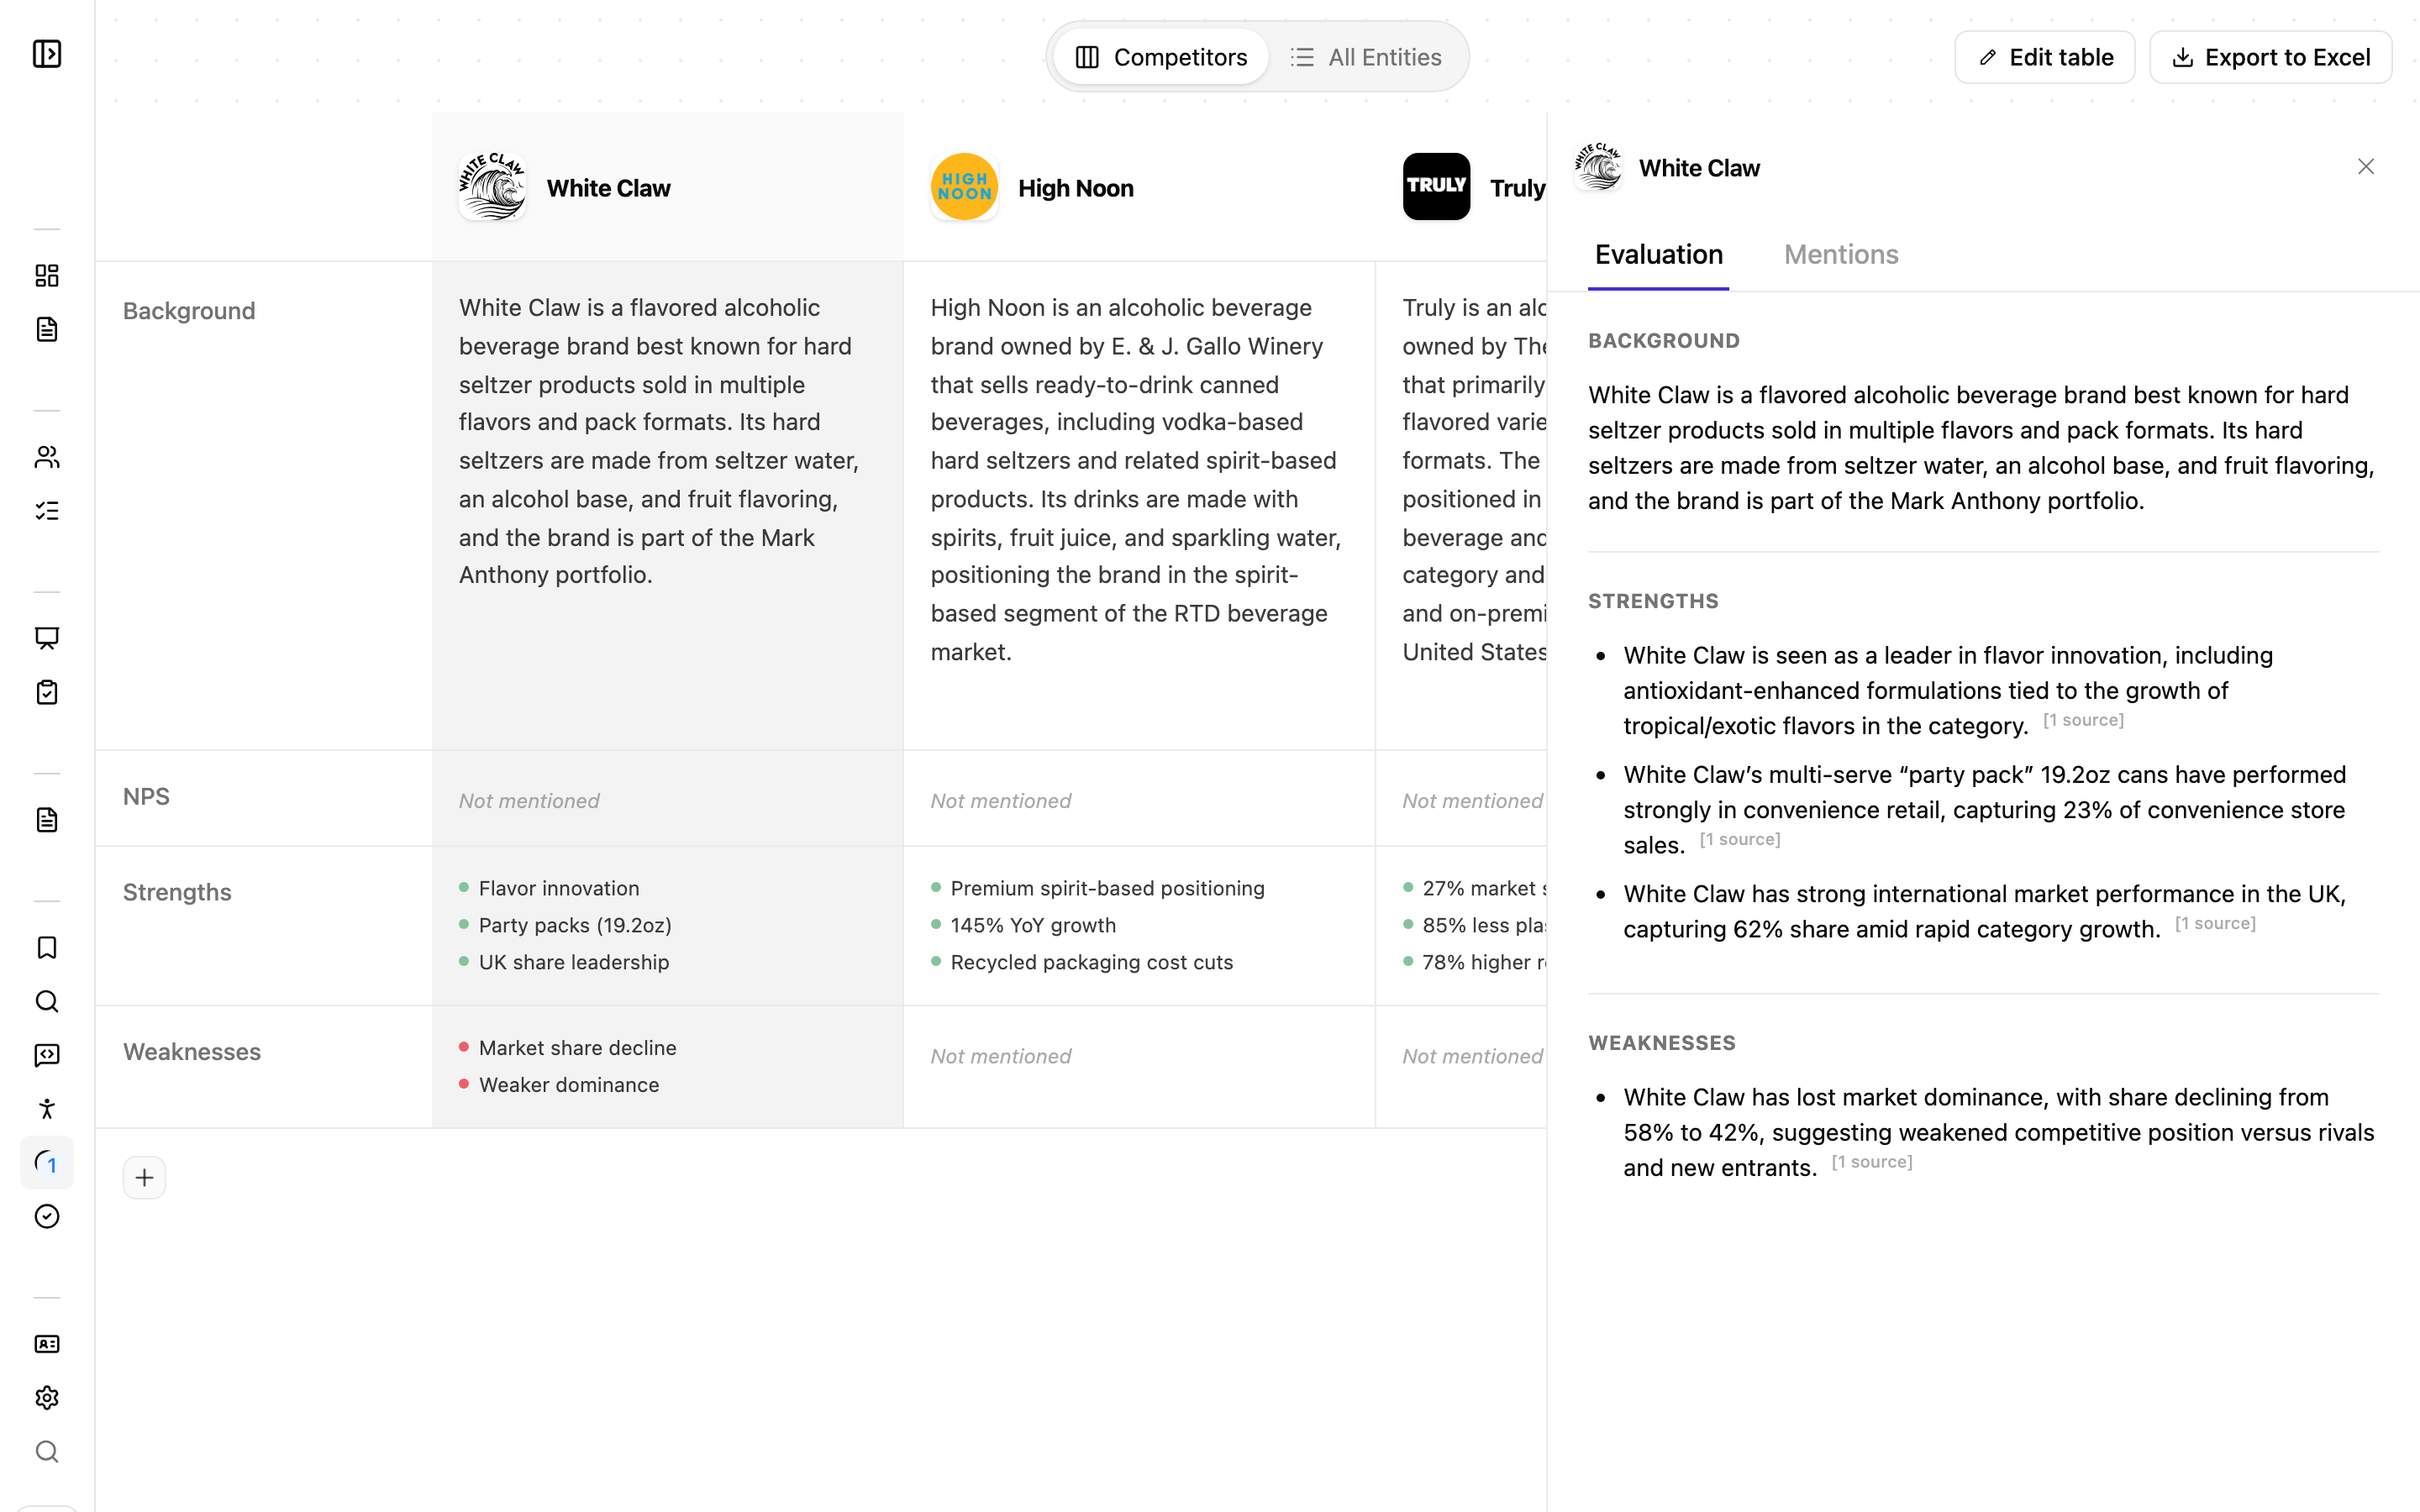The height and width of the screenshot is (1512, 2420).
Task: Open the upper document icon in sidebar
Action: click(x=47, y=329)
